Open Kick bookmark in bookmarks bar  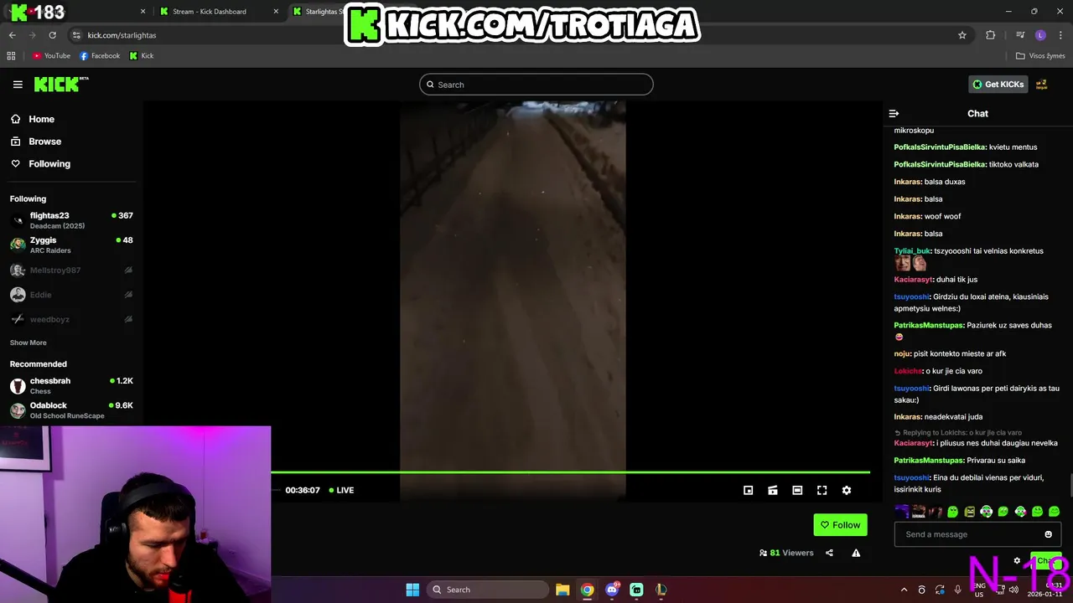tap(142, 56)
